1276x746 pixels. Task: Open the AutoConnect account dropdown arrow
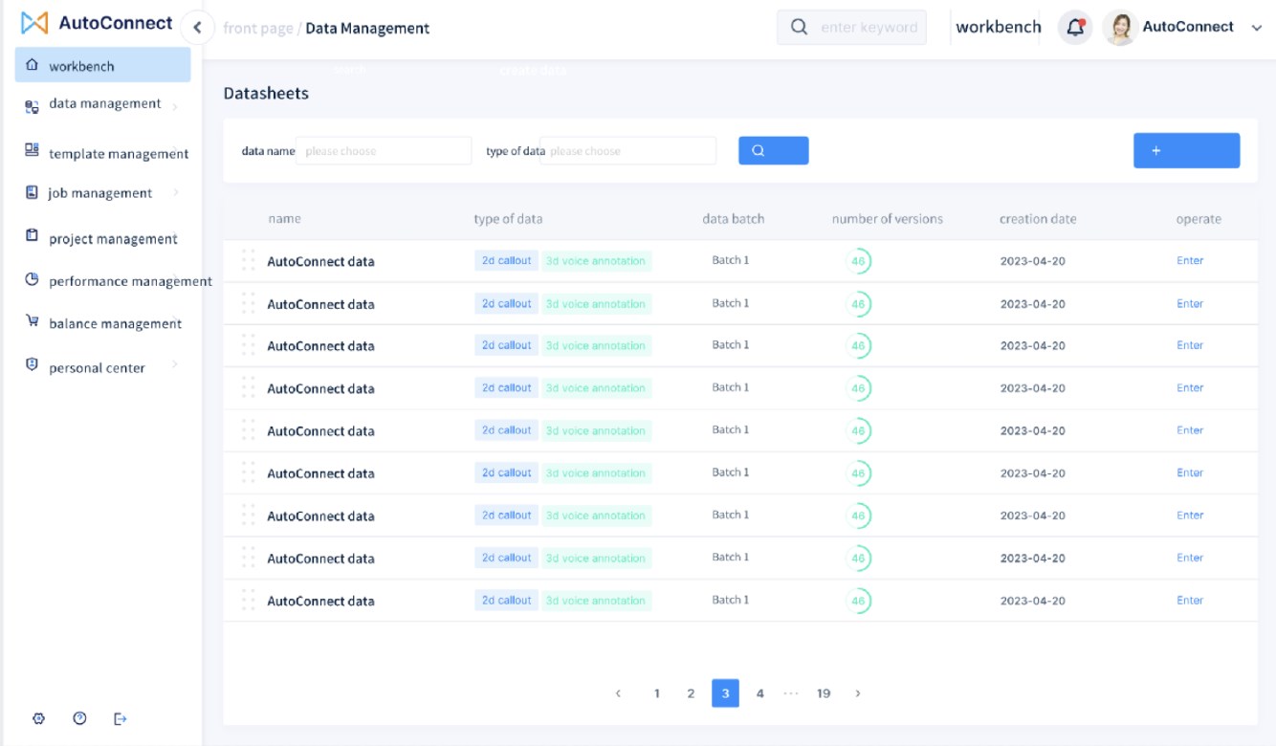pos(1257,28)
